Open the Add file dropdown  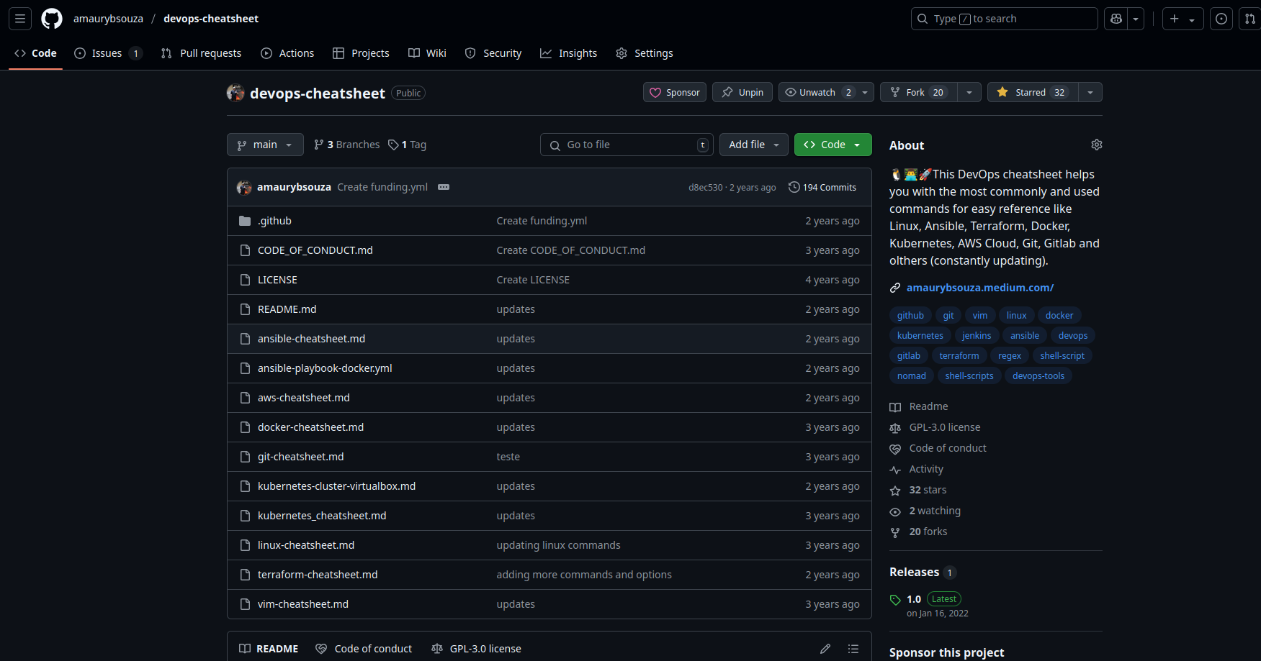point(754,145)
